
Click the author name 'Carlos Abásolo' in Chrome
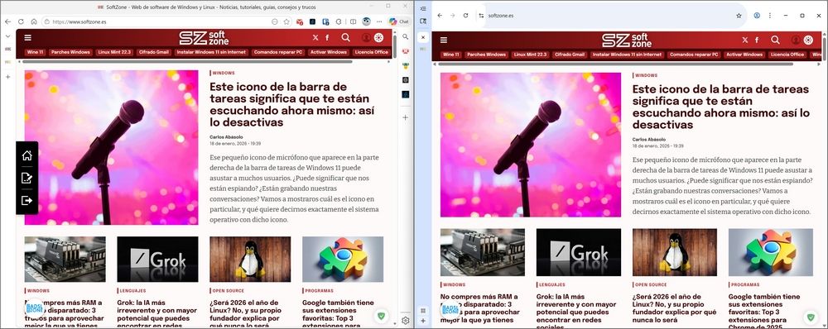(648, 140)
